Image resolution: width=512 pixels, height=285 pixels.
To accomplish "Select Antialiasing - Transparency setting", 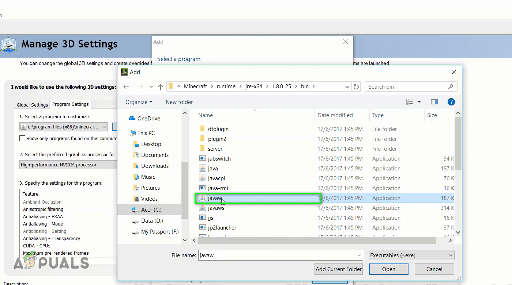I will 52,238.
